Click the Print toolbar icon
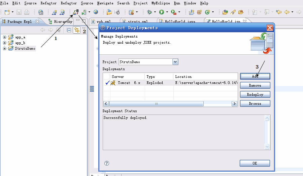The image size is (303, 176). 27,12
